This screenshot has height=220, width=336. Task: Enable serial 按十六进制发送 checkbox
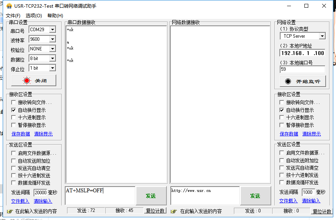pos(13,175)
